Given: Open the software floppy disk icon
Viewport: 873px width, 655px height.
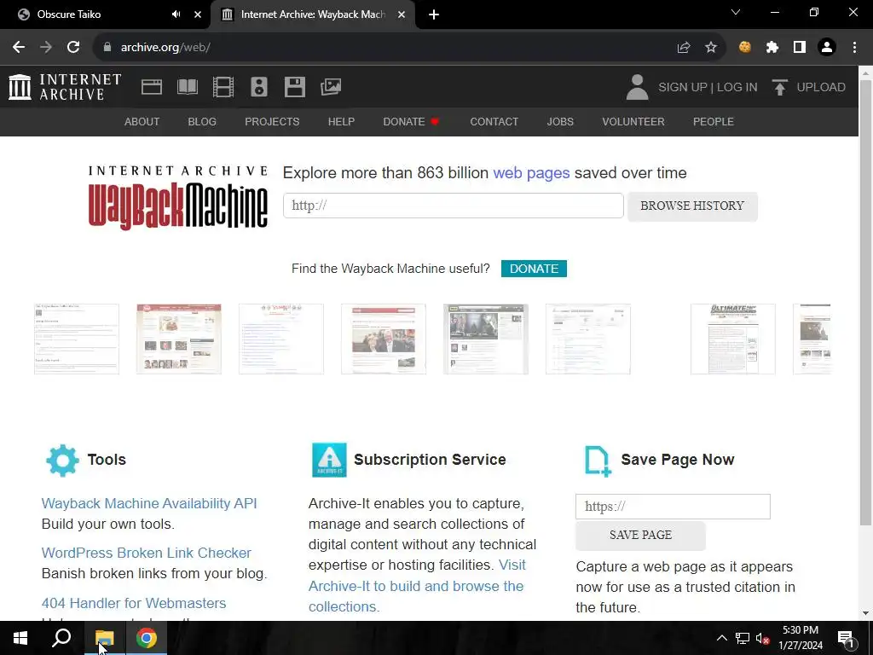Looking at the screenshot, I should pos(294,87).
